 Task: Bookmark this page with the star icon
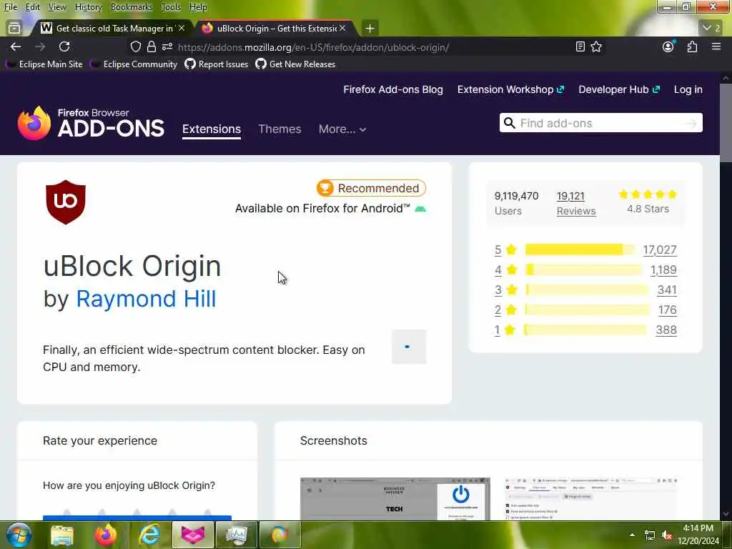pos(596,46)
